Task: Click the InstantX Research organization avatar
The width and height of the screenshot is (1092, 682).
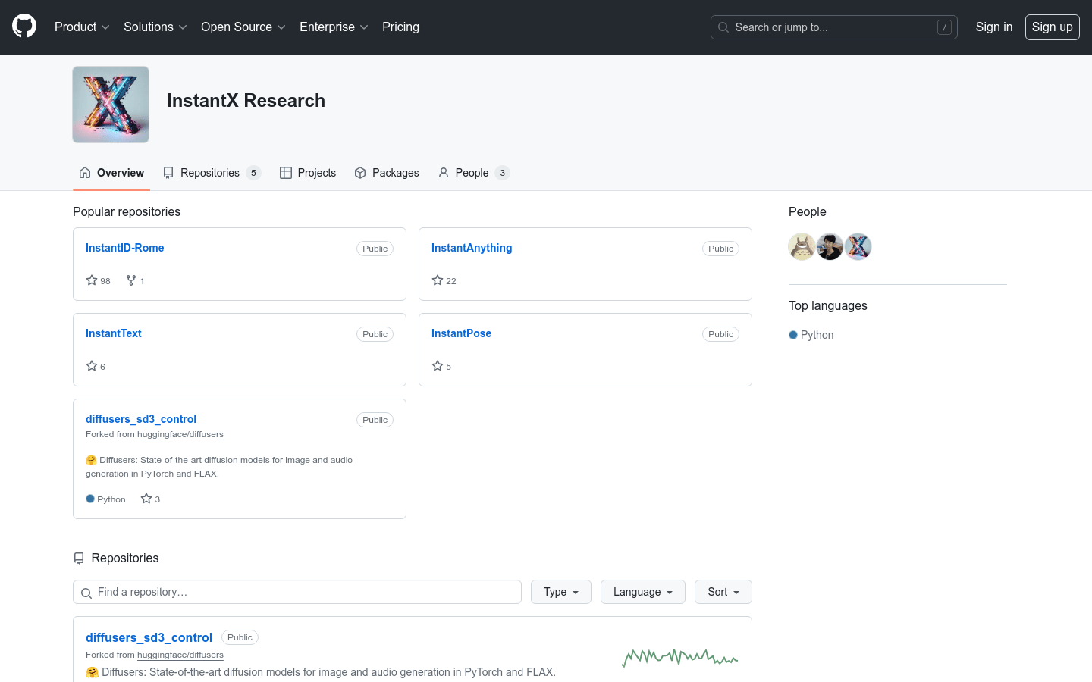Action: pyautogui.click(x=111, y=105)
